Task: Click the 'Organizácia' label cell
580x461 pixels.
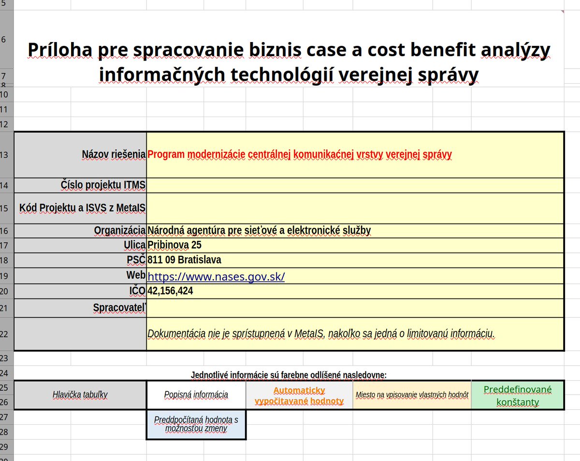Action: [80, 231]
